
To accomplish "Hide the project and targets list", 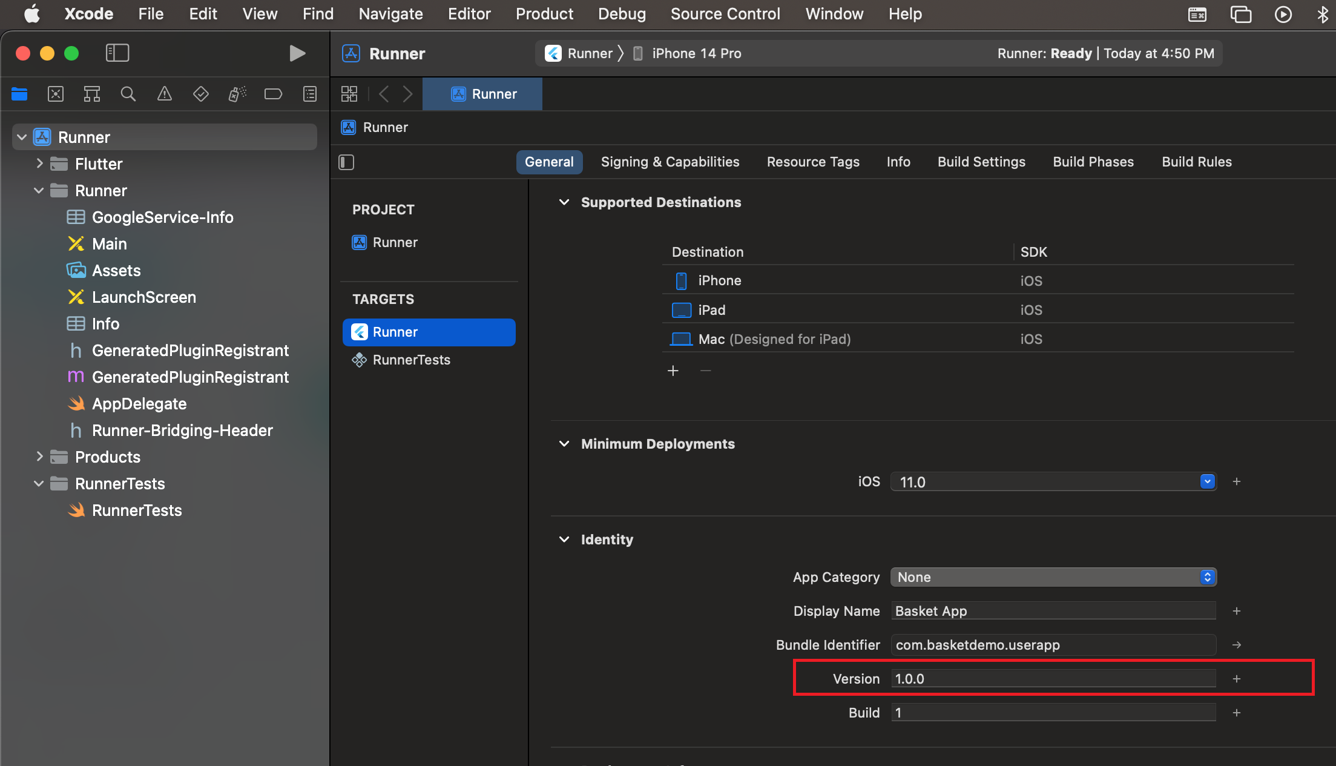I will pyautogui.click(x=346, y=162).
